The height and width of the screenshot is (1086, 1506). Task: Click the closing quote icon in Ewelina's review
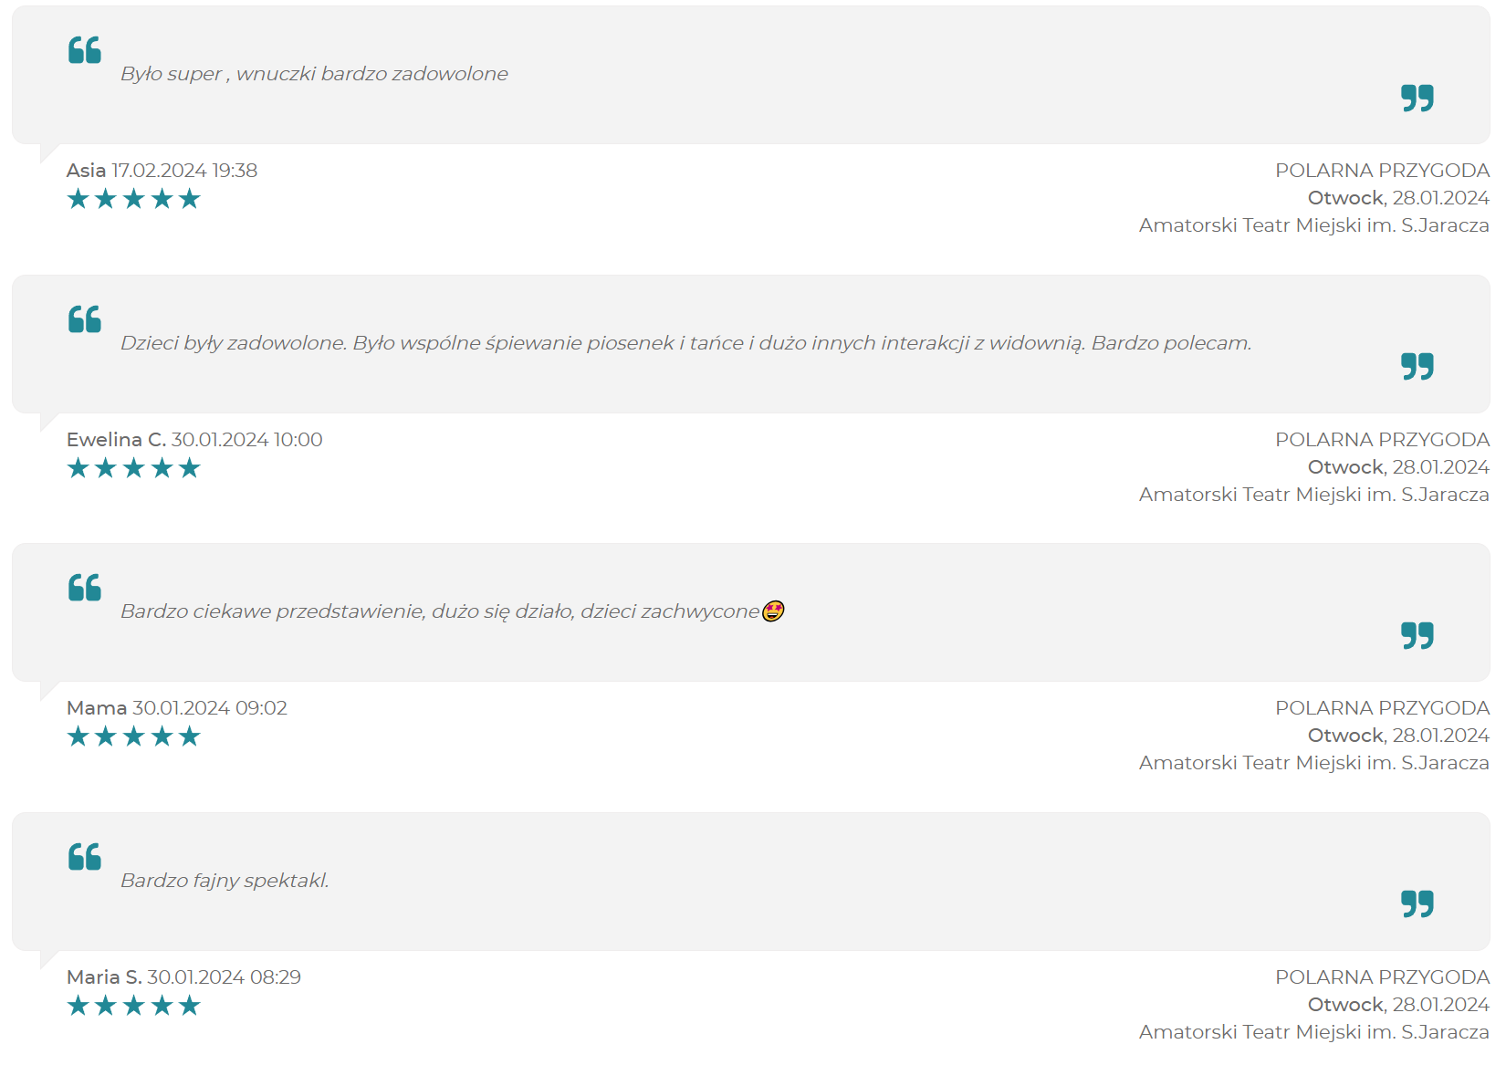click(1417, 367)
